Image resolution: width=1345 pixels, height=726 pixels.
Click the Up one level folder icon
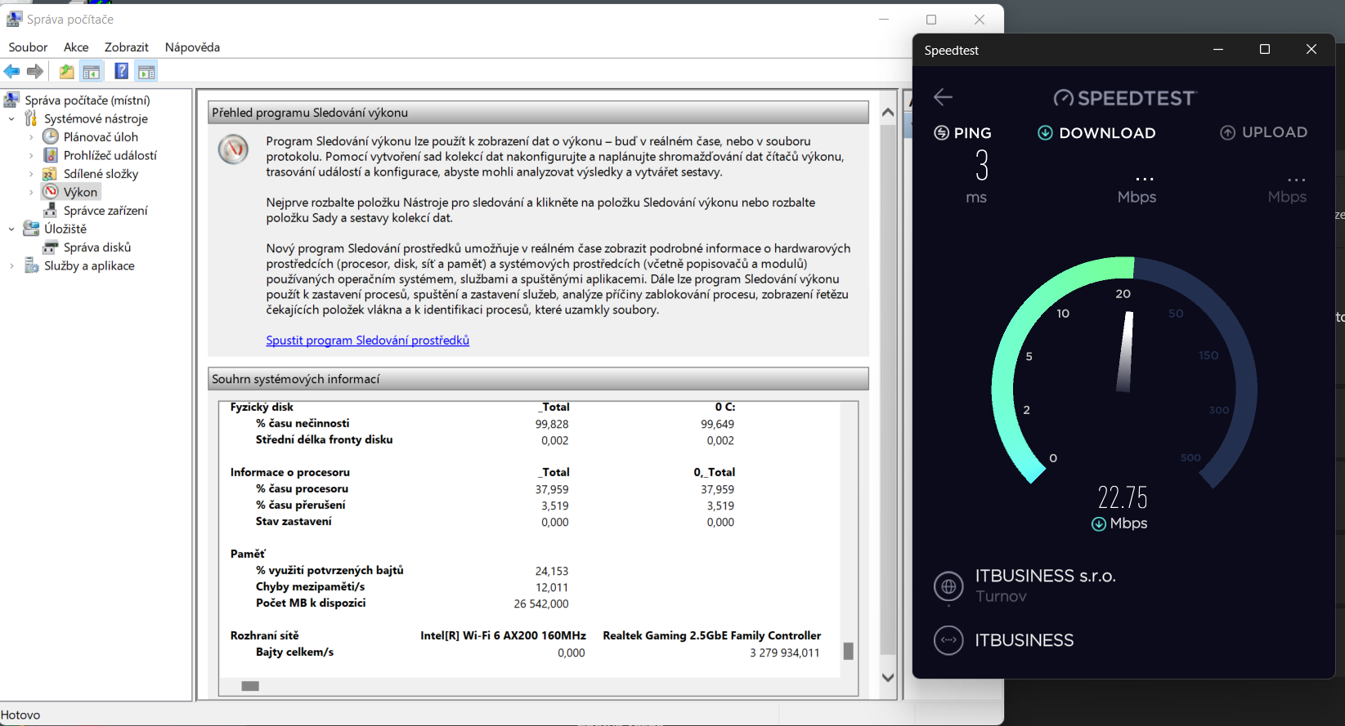66,72
